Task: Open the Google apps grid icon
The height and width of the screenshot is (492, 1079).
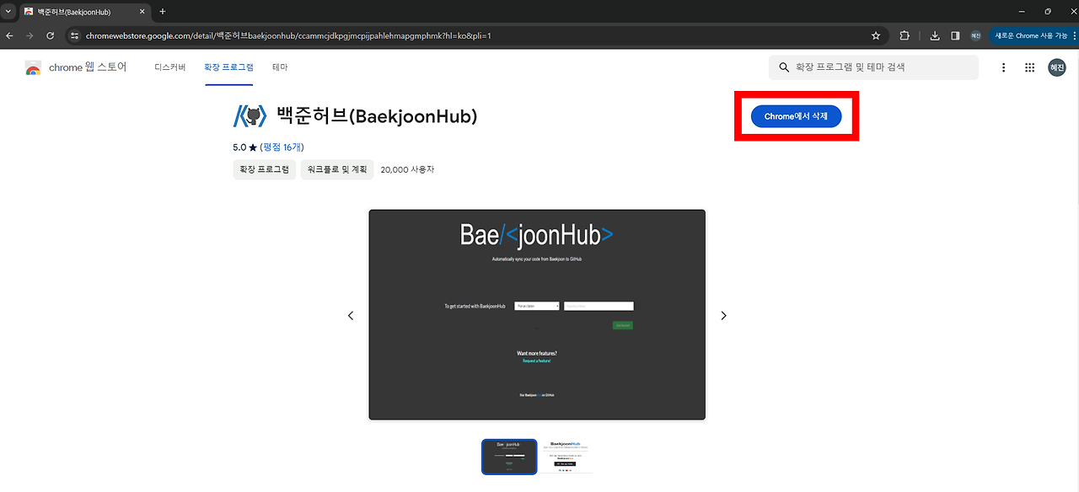Action: pyautogui.click(x=1029, y=67)
